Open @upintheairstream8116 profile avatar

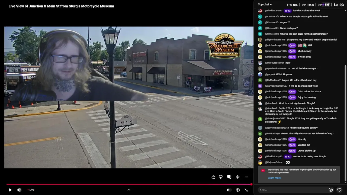260,69
